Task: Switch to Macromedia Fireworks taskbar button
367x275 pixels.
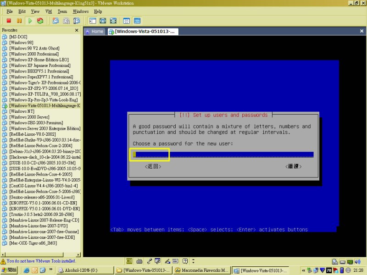Action: tap(201, 270)
